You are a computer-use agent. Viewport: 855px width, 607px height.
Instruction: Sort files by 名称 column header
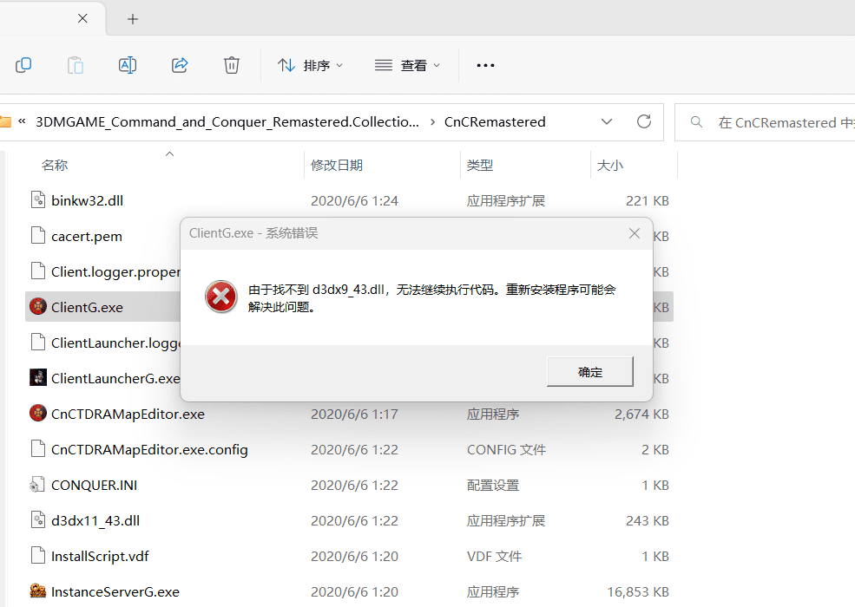pyautogui.click(x=55, y=165)
